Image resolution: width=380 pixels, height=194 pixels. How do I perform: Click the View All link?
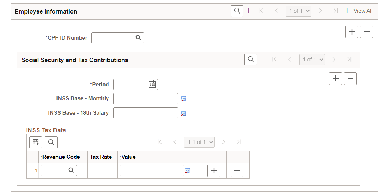[x=363, y=11]
